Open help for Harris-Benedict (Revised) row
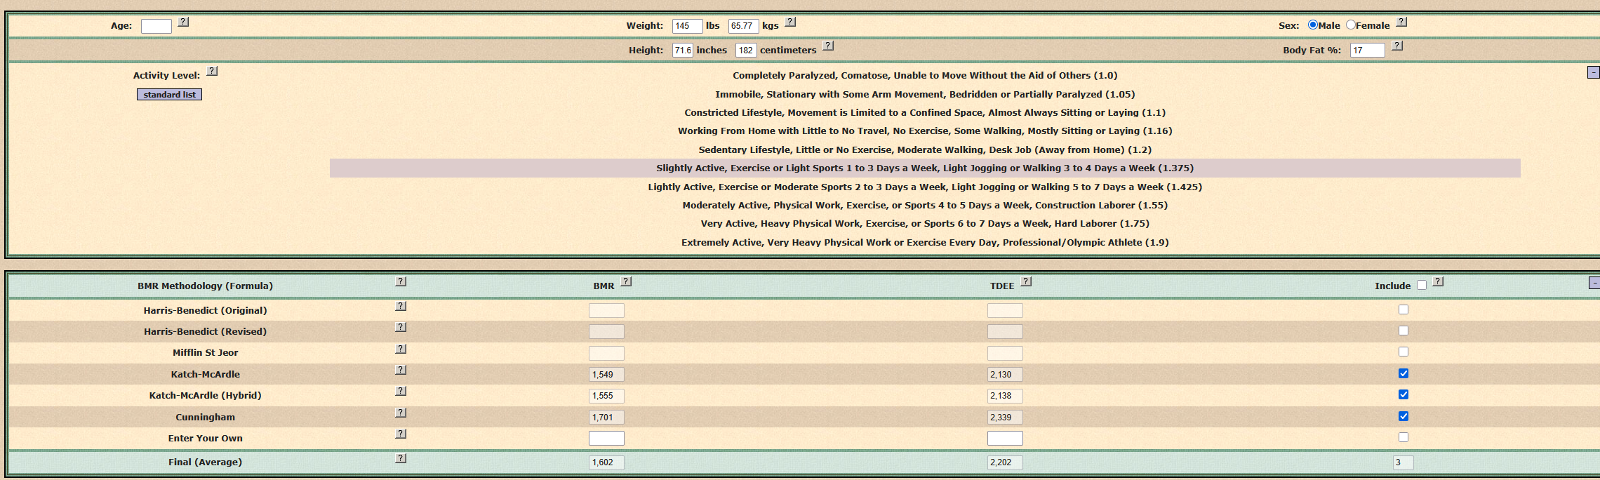Screen dimensions: 1600x480 point(401,327)
